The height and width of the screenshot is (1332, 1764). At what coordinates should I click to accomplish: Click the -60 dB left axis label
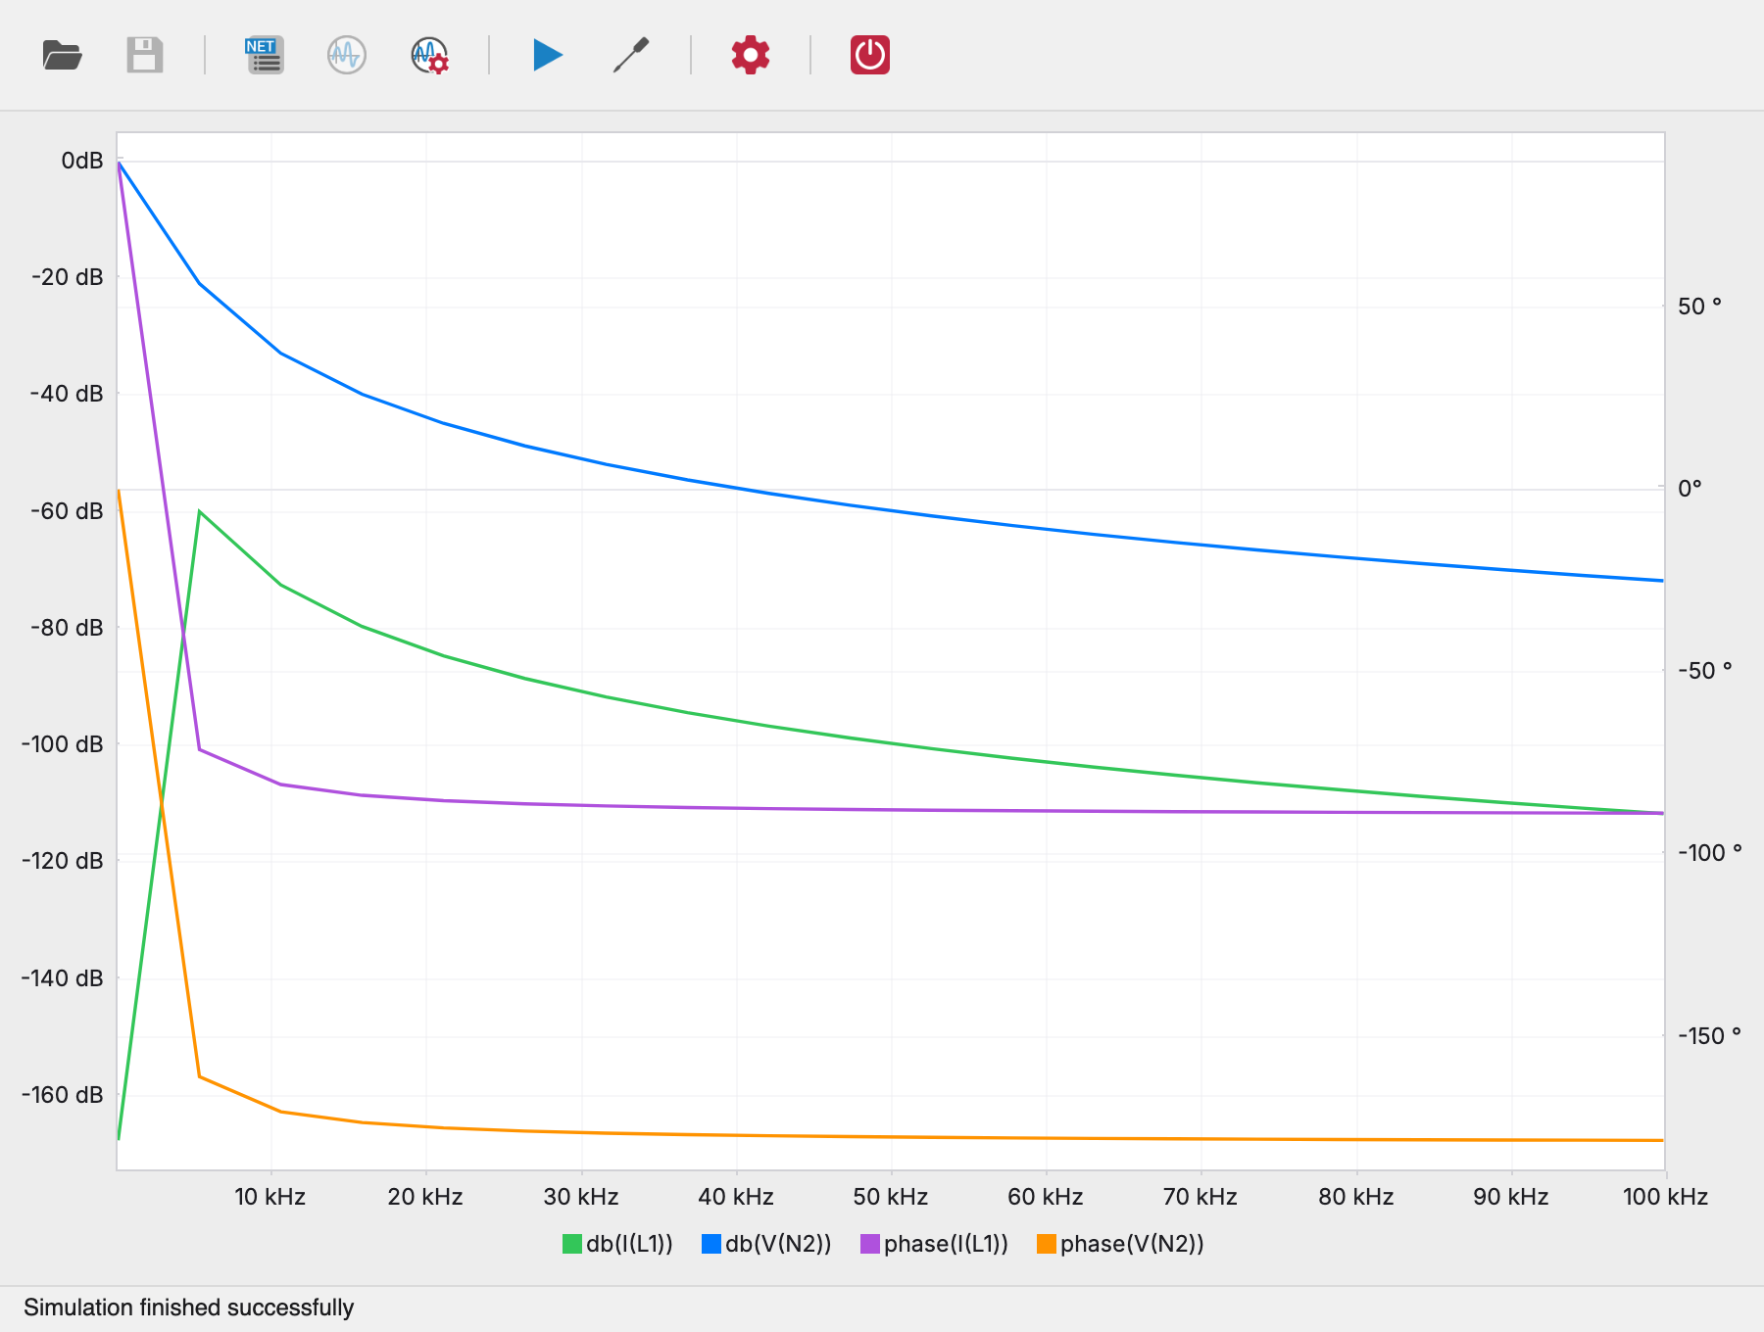[x=67, y=511]
